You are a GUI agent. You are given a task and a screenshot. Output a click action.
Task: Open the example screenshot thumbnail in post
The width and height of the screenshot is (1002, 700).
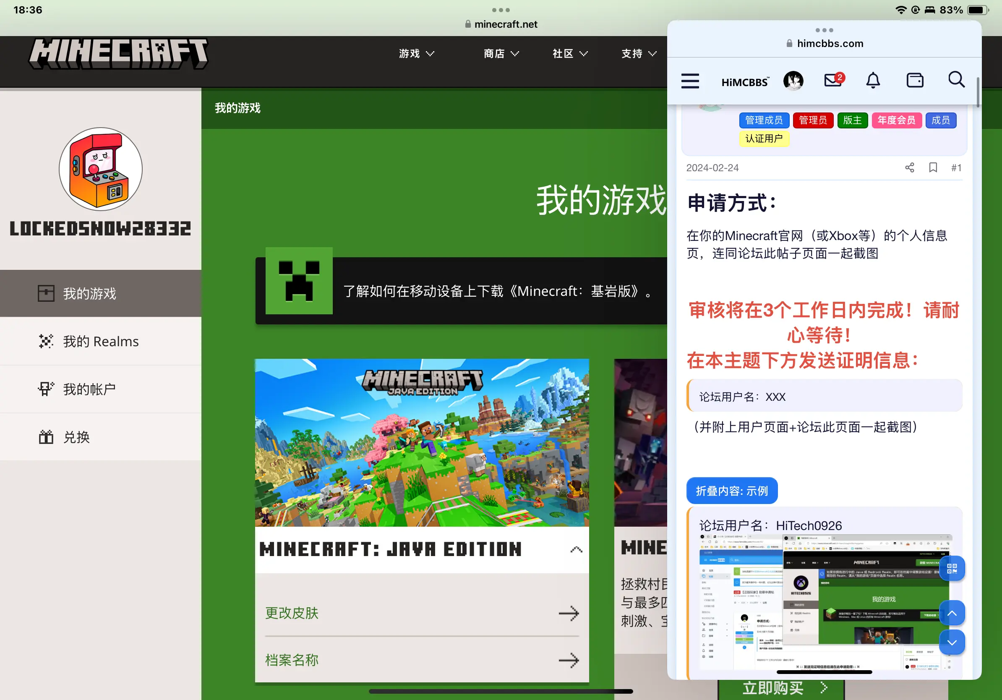[x=824, y=602]
